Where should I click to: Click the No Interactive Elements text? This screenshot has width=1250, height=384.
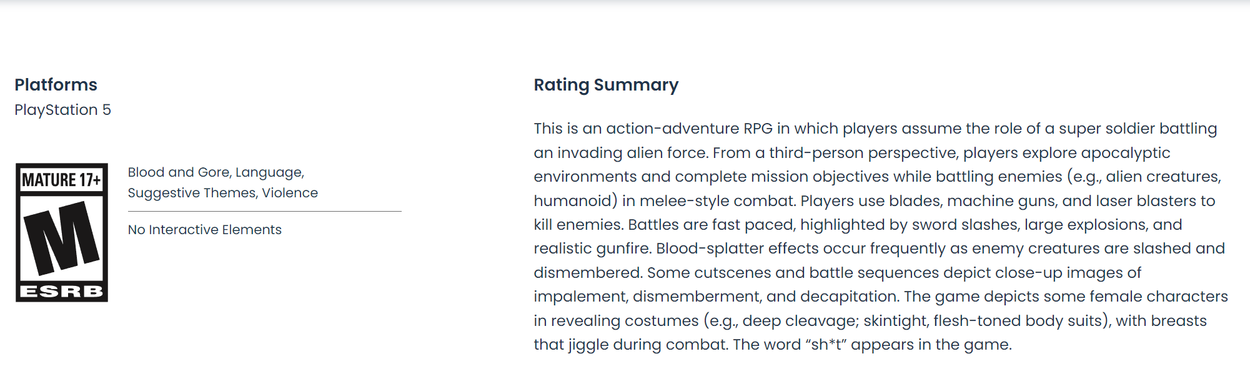pos(204,230)
